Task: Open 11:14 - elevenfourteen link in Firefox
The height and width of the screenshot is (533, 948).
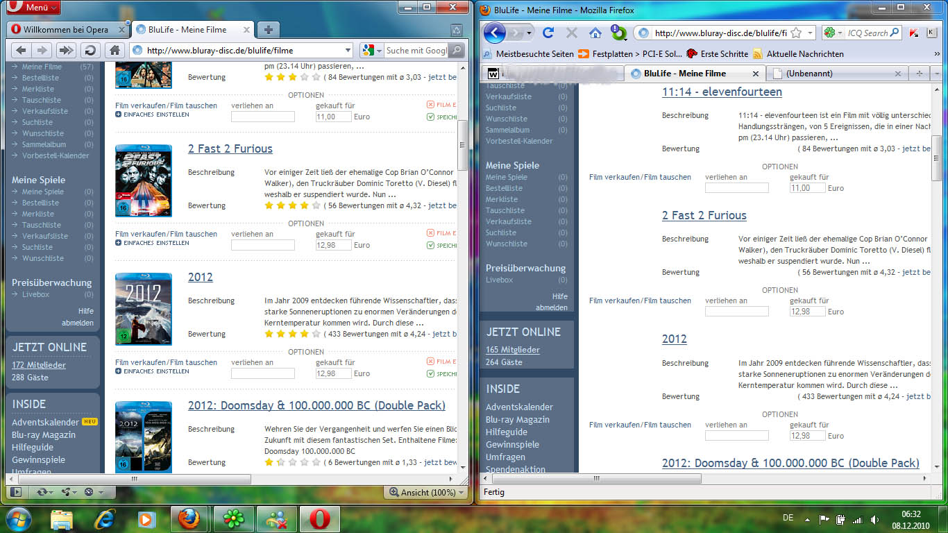Action: tap(722, 92)
